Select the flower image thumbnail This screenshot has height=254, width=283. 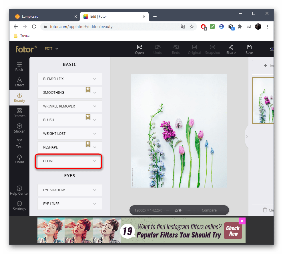(263, 100)
